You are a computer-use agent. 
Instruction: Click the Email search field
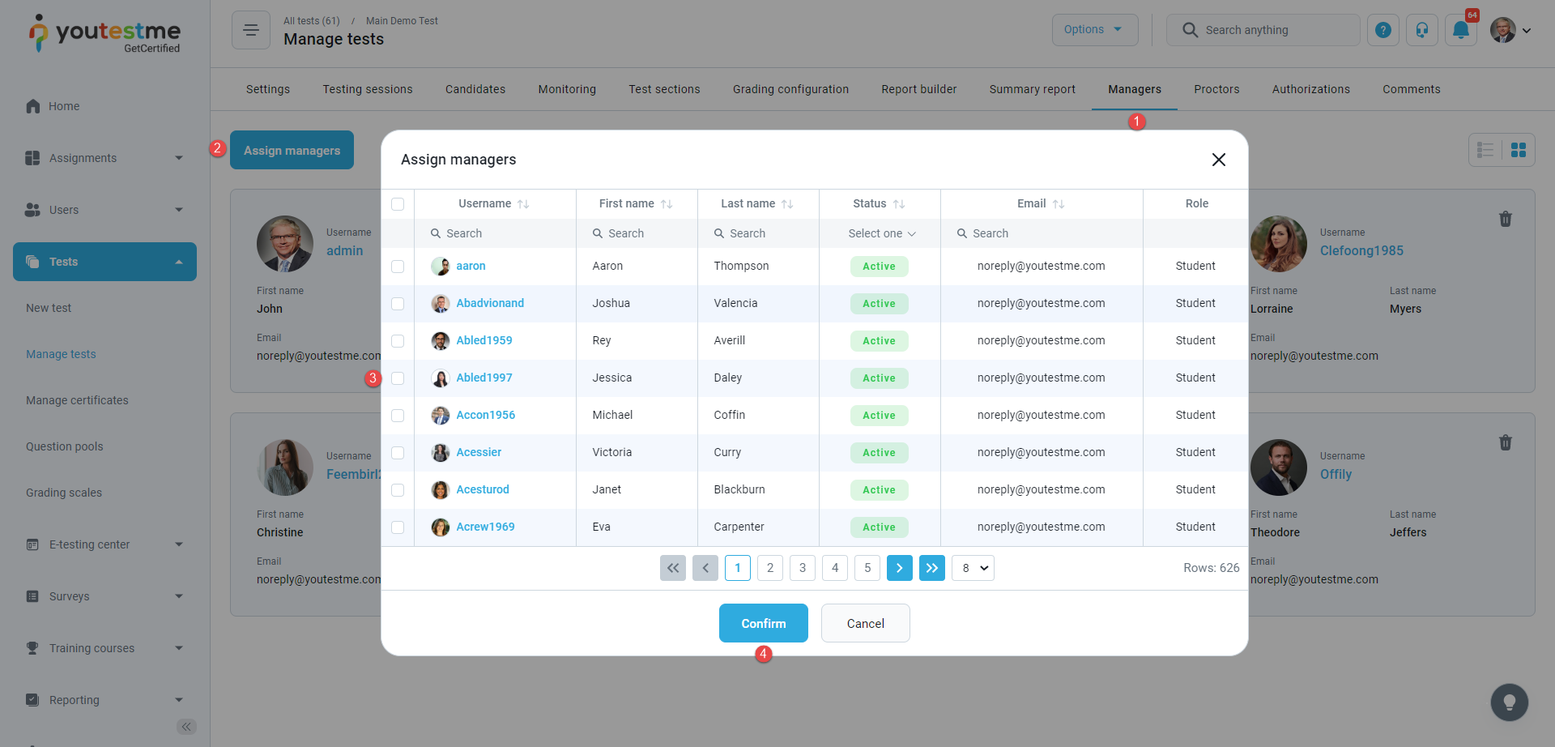click(1042, 233)
